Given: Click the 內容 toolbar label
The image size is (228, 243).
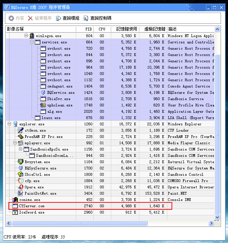Looking at the screenshot, I should point(20,18).
